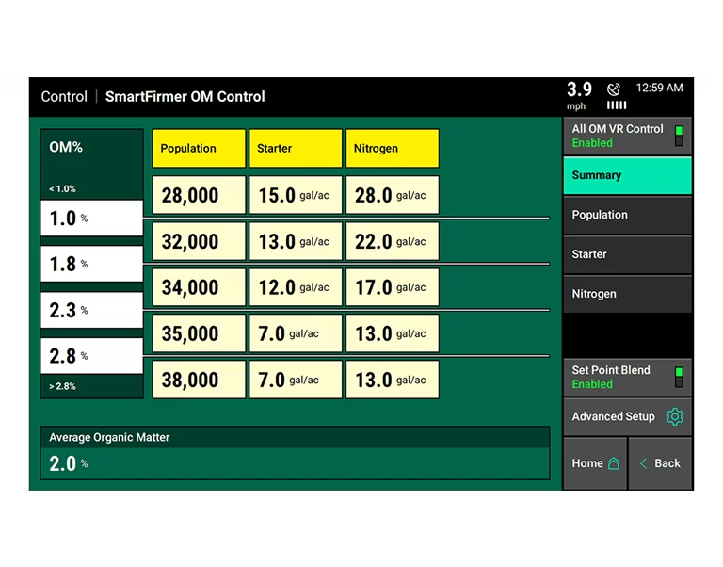
Task: Click the Home house icon
Action: tap(614, 463)
